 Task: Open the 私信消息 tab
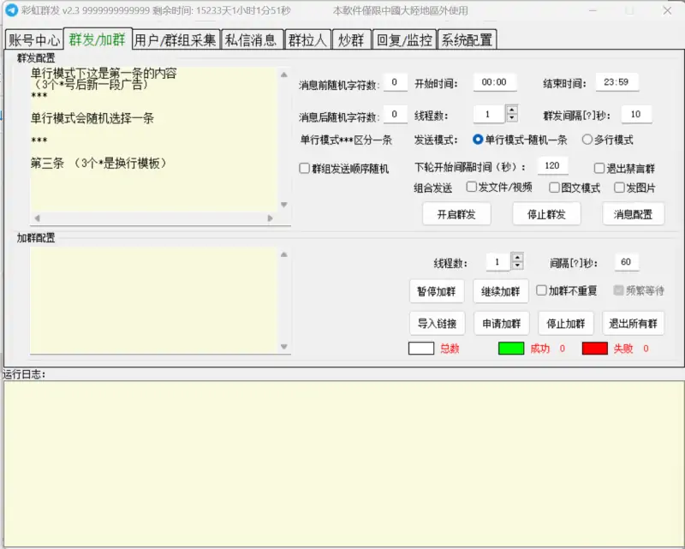[251, 39]
